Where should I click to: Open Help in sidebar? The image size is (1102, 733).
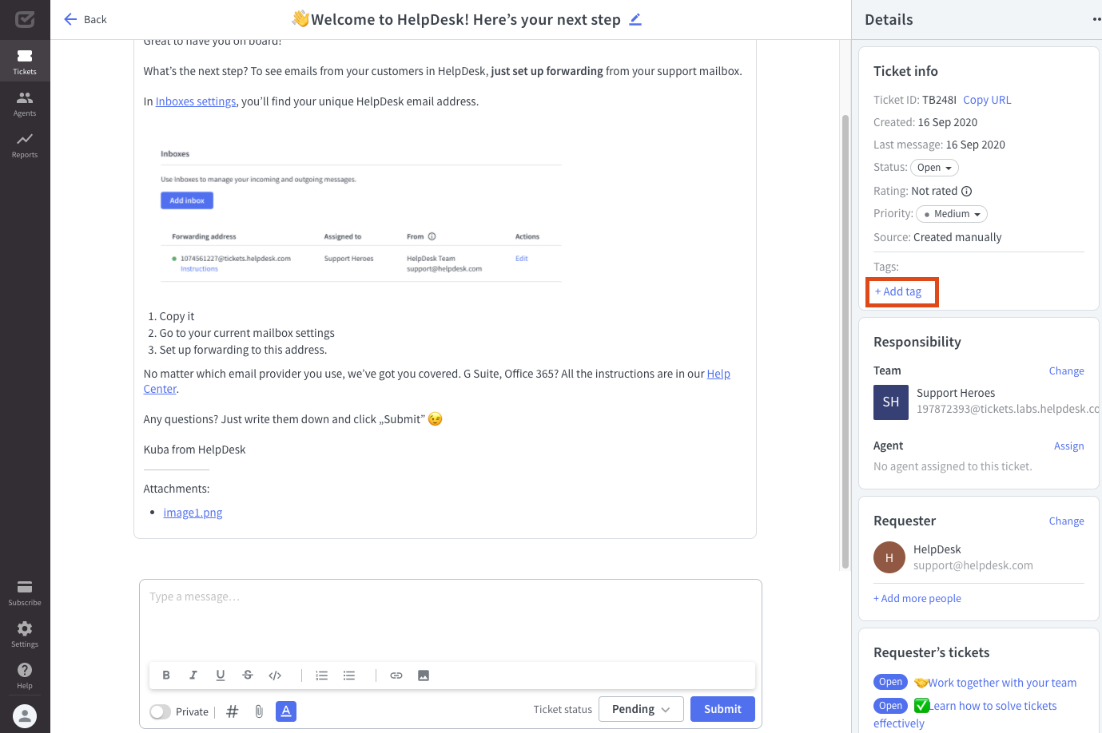[25, 676]
